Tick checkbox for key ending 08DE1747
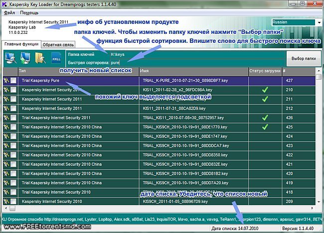 (13, 136)
